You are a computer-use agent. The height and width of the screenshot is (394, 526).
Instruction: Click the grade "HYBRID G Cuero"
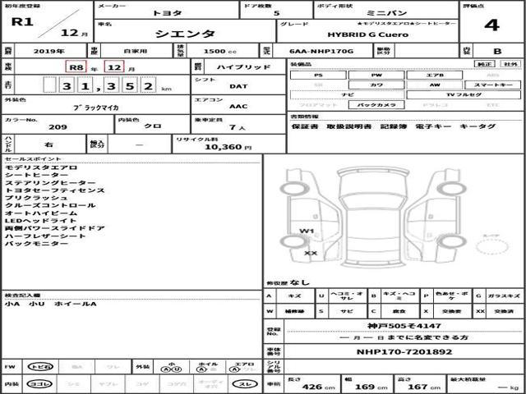pyautogui.click(x=367, y=34)
